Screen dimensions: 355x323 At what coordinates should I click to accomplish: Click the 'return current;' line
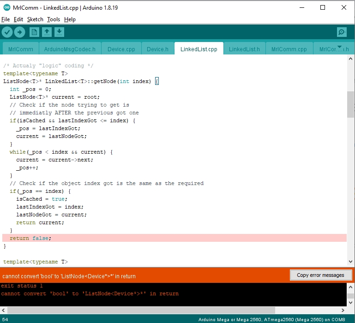[40, 222]
